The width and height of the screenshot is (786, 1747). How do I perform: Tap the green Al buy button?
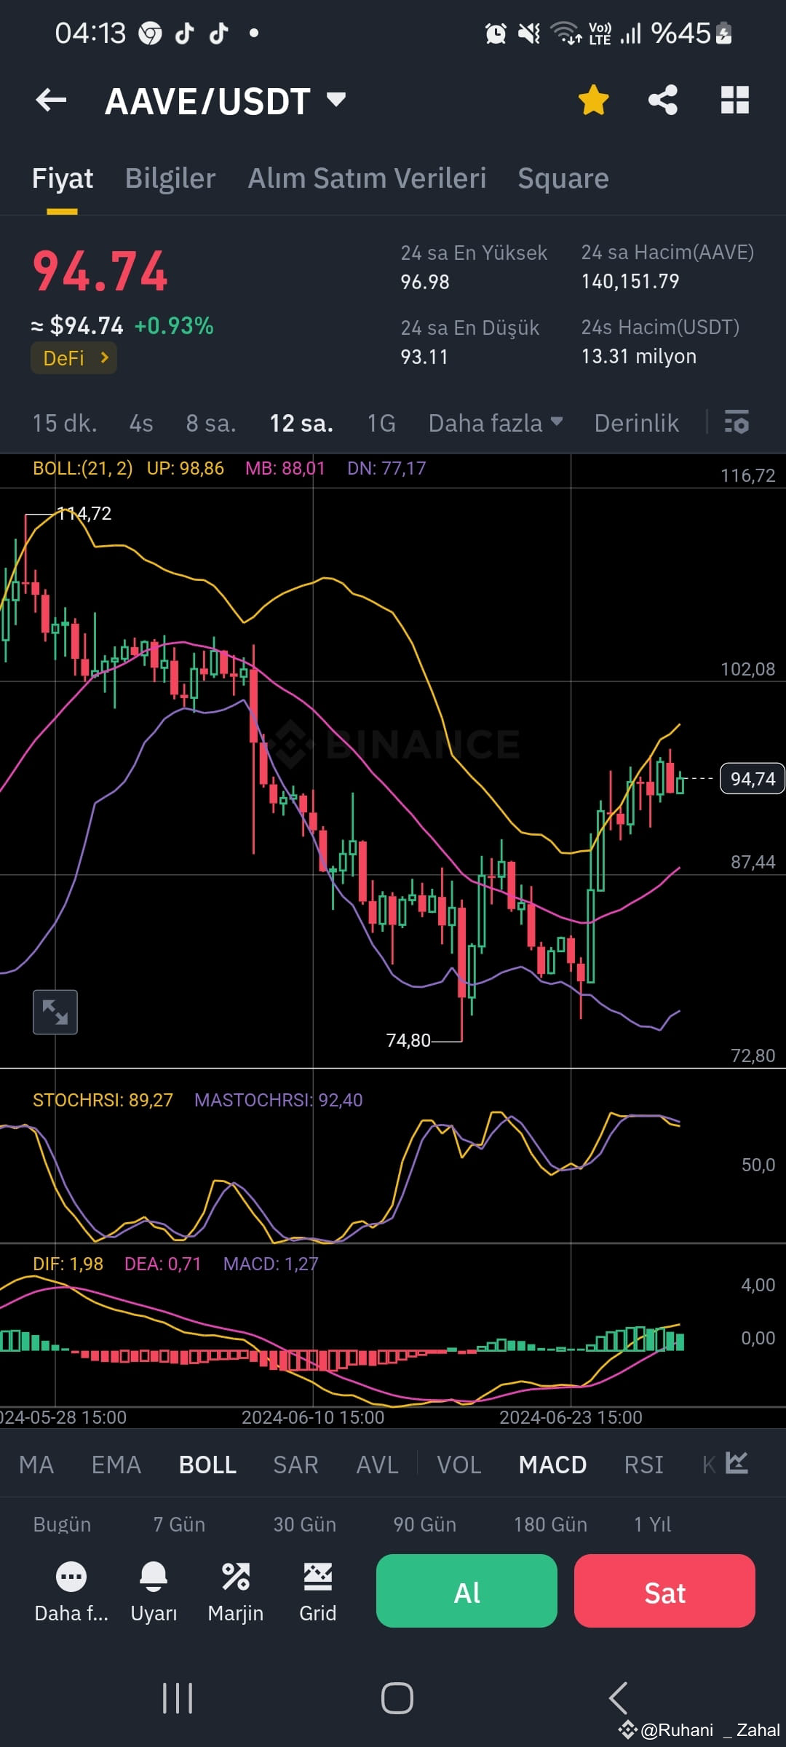(467, 1590)
